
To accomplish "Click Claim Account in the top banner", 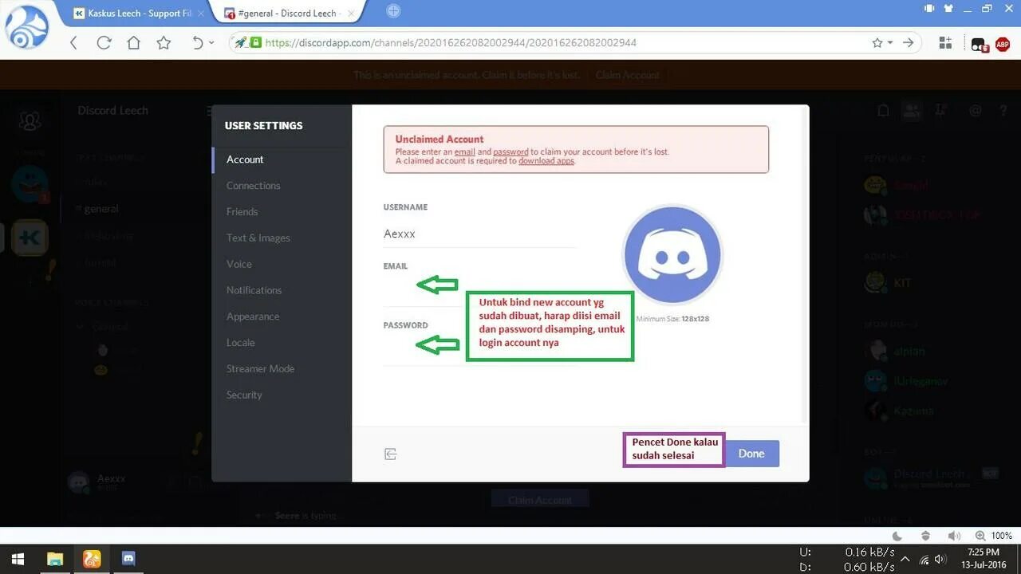I will coord(628,75).
